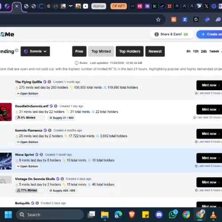Bookmark this page with the star icon
The image size is (222, 222).
coord(158,20)
